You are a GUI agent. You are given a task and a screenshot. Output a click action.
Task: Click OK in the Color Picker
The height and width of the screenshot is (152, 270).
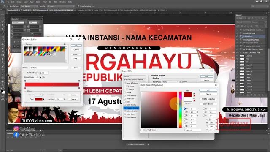(208, 90)
